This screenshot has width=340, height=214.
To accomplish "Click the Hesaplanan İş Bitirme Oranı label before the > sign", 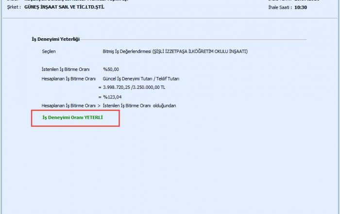I will pyautogui.click(x=68, y=105).
